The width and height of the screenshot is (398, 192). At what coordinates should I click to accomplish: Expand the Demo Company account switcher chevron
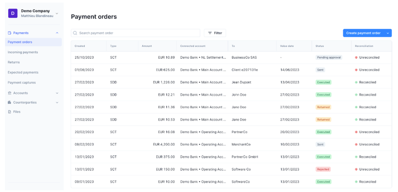(57, 13)
